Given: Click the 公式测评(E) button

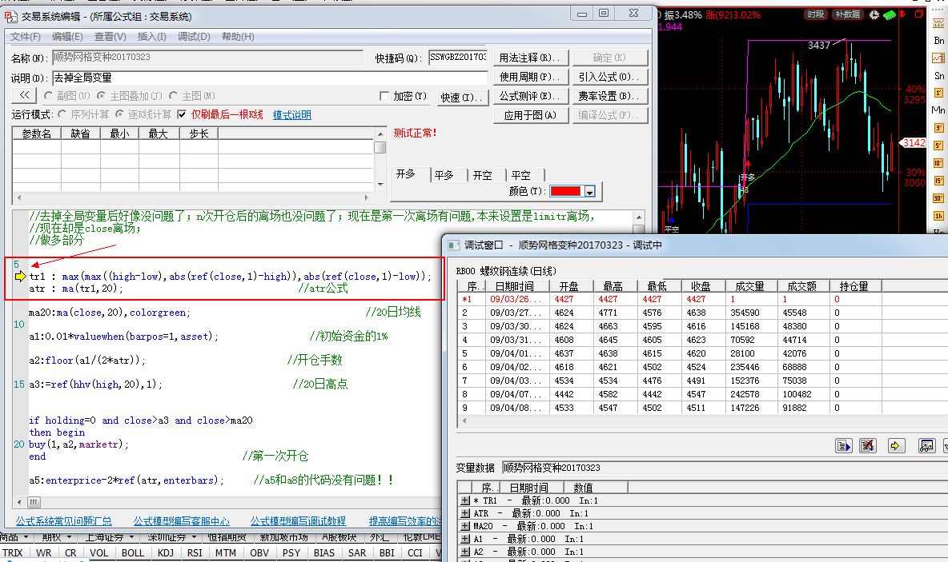Looking at the screenshot, I should pos(529,96).
